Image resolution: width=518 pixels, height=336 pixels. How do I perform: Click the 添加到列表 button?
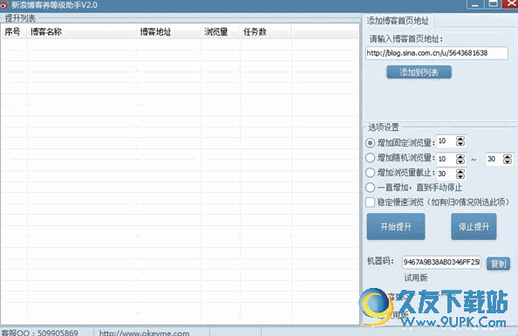coord(419,72)
